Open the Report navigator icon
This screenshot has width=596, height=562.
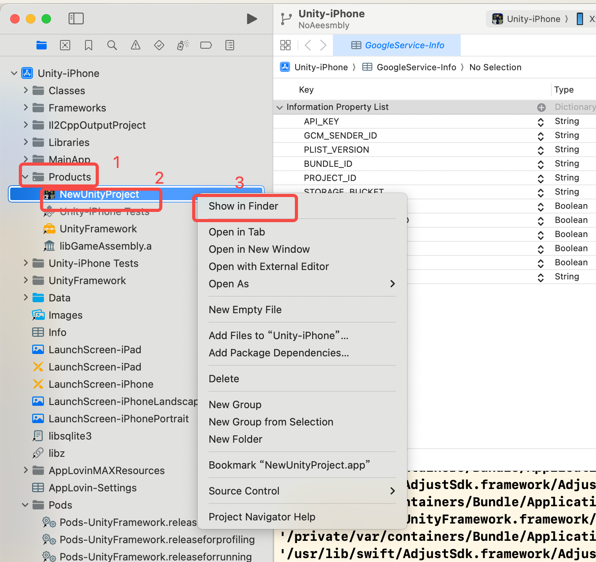coord(230,46)
